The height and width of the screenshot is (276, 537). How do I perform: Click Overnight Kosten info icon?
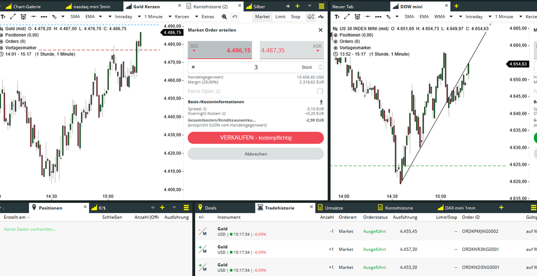coord(224,113)
